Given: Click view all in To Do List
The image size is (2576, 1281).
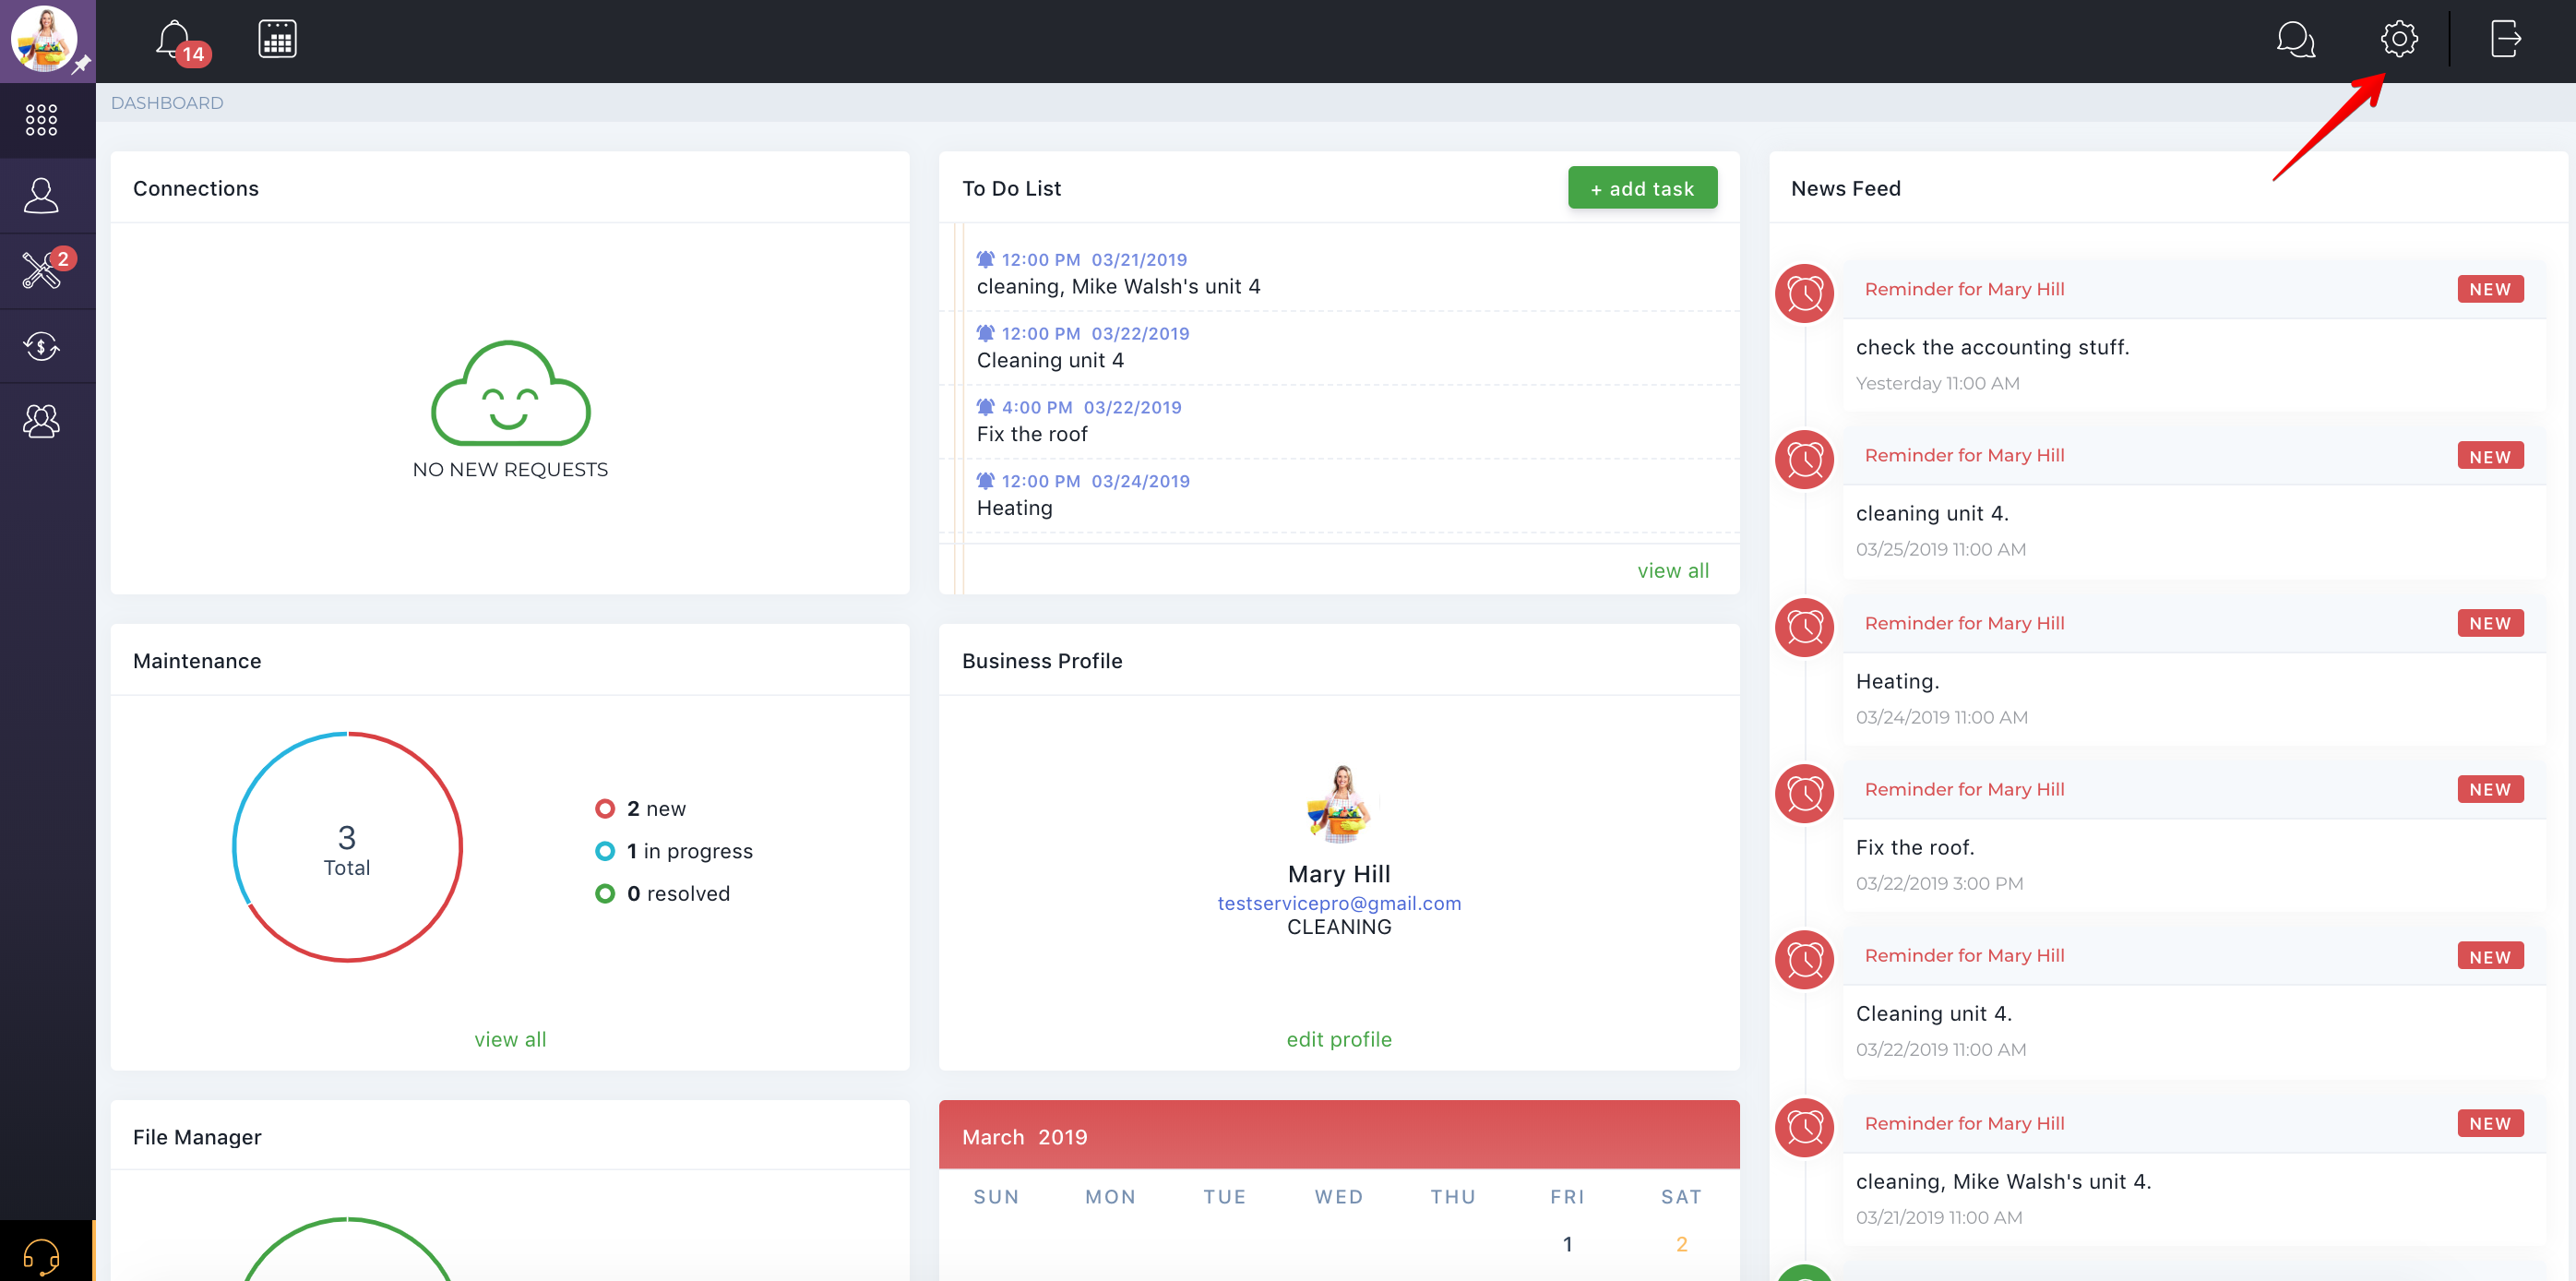Looking at the screenshot, I should click(x=1672, y=570).
